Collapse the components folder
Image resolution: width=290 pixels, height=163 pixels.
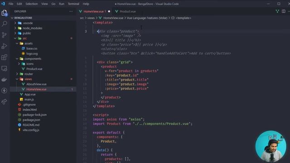[33, 58]
